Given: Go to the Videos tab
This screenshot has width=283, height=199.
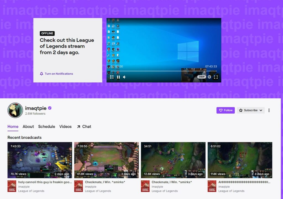Looking at the screenshot, I should (x=65, y=127).
